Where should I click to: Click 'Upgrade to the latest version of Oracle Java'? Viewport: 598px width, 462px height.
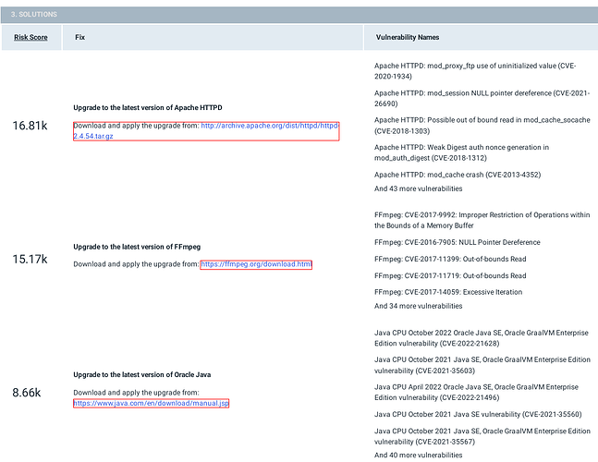pos(141,375)
